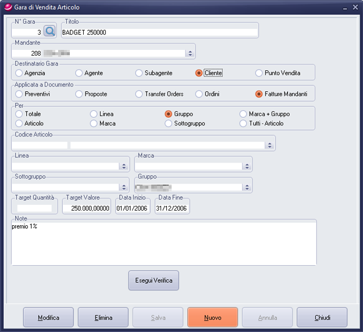The image size is (363, 332).
Task: Click the Modifica button
Action: [x=49, y=317]
